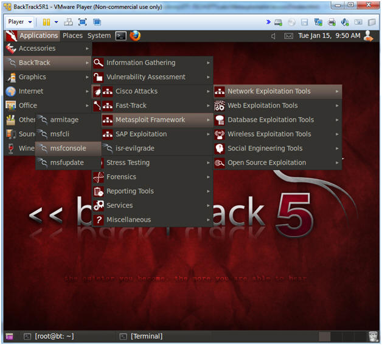Click the send Ctrl+Alt+Del toolbar icon
This screenshot has width=382, height=345.
(x=68, y=22)
